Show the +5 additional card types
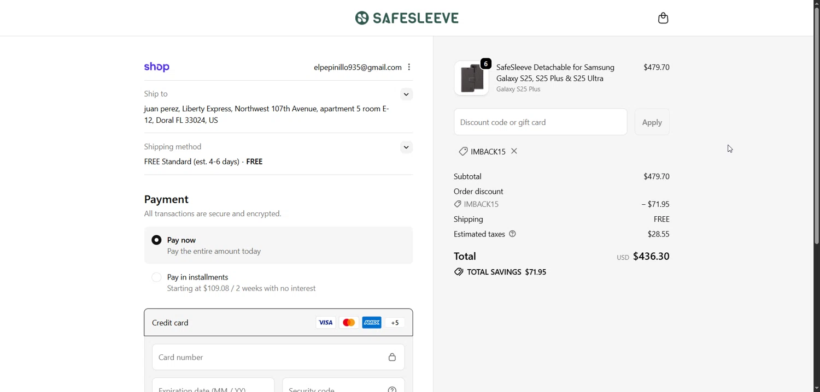The image size is (820, 392). point(395,323)
